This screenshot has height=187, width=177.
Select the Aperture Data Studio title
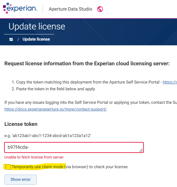click(x=70, y=9)
